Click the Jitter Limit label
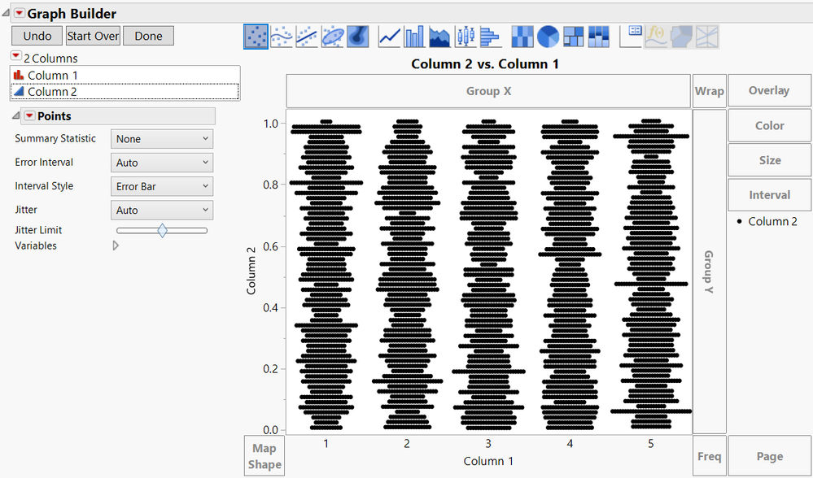Image resolution: width=813 pixels, height=478 pixels. coord(38,230)
